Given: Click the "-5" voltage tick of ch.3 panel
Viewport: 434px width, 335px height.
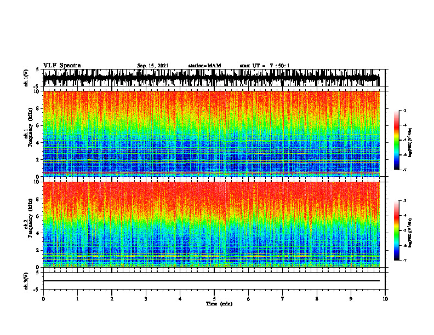Looking at the screenshot, I should 37,290.
